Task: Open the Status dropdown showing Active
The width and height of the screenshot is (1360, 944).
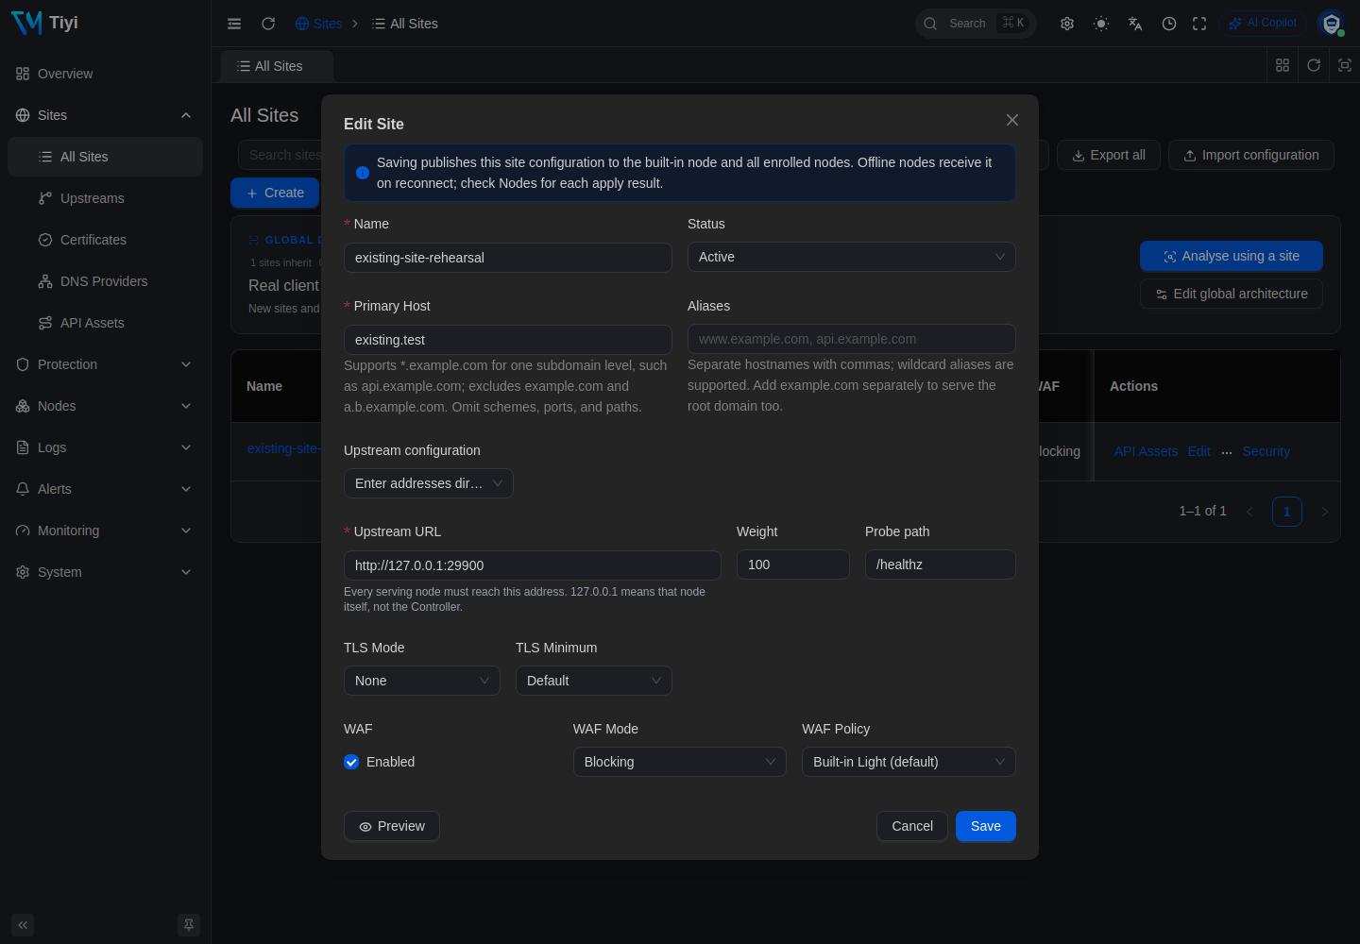Action: tap(851, 257)
